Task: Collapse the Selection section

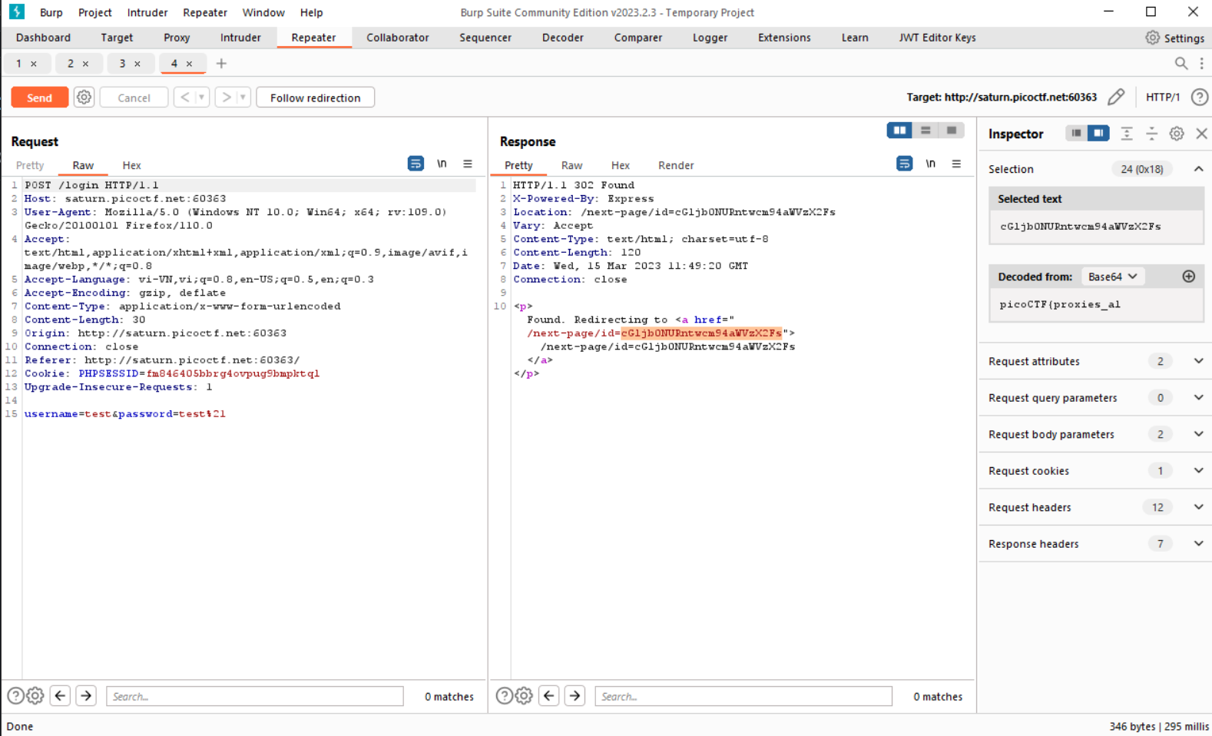Action: coord(1198,169)
